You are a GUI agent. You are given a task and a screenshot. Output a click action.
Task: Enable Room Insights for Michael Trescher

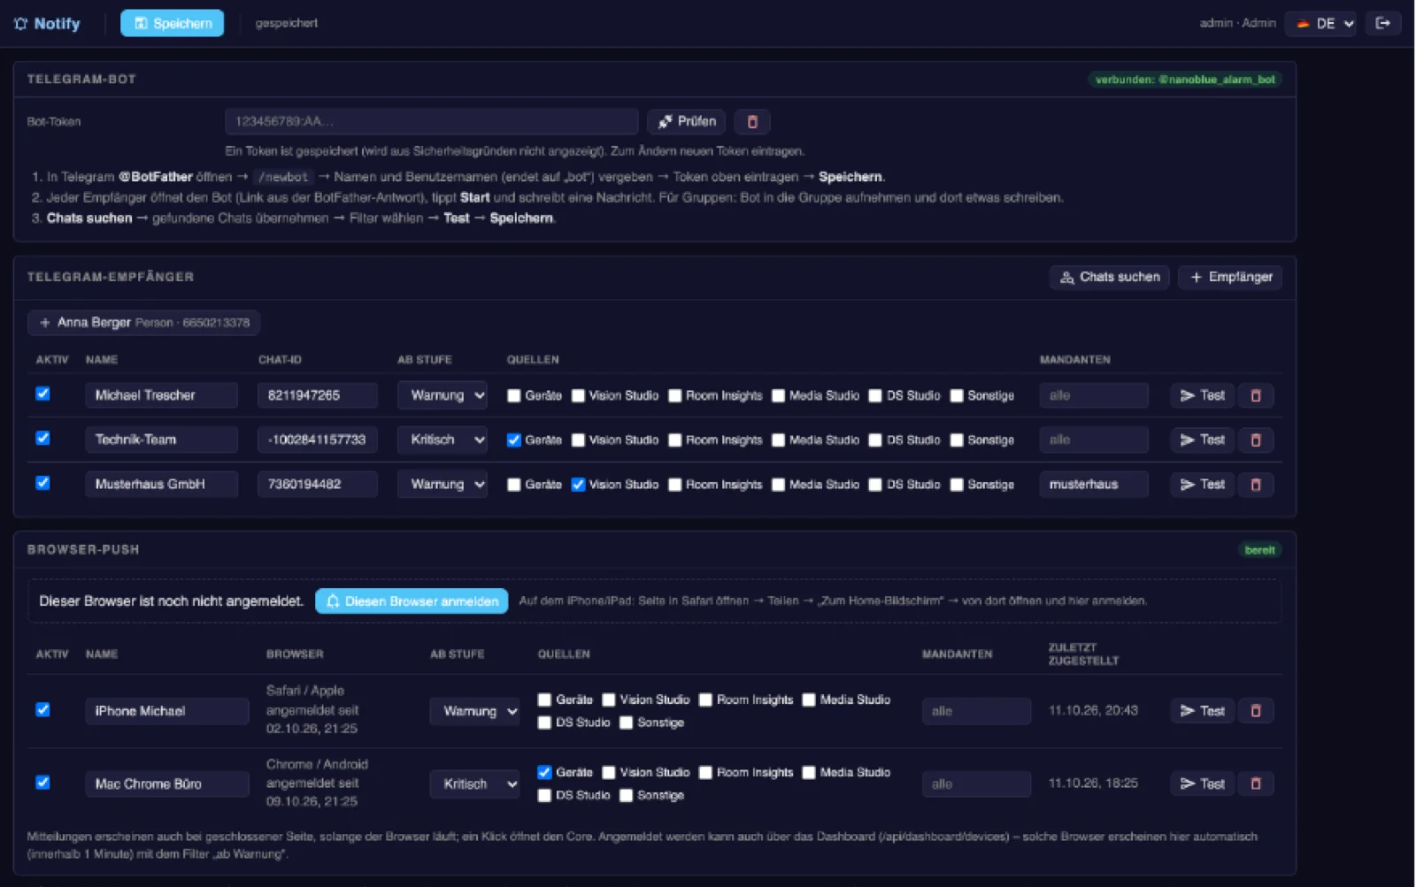[674, 395]
